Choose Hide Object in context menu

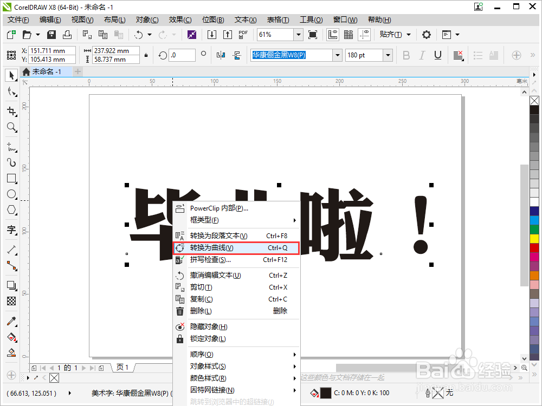(236, 327)
